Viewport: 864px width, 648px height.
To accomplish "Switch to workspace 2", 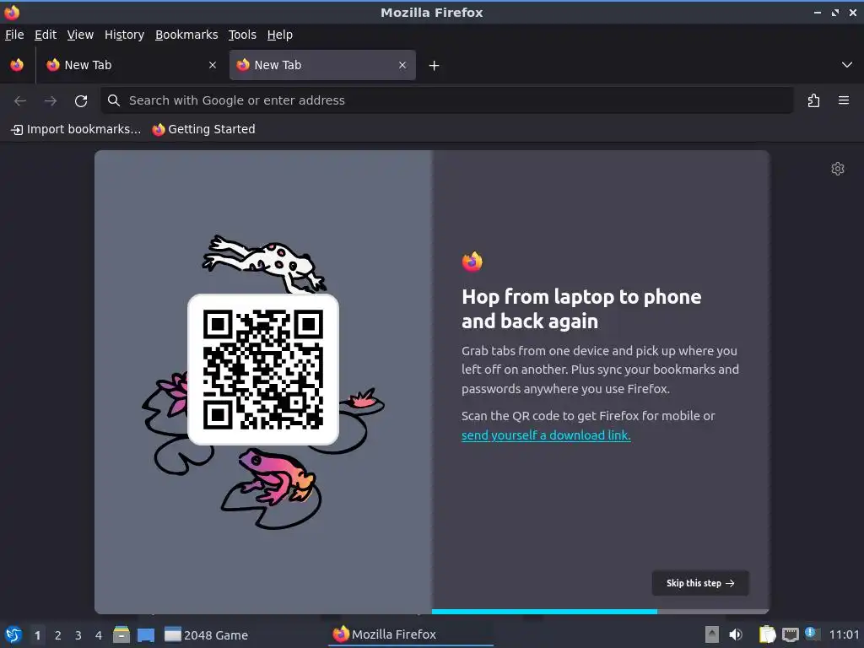I will 58,635.
